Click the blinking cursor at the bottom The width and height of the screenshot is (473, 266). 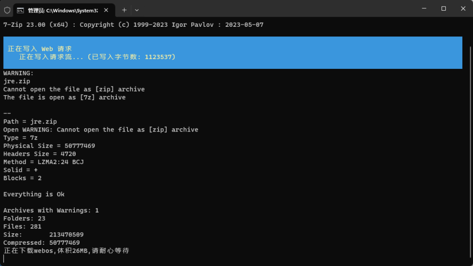click(5, 258)
